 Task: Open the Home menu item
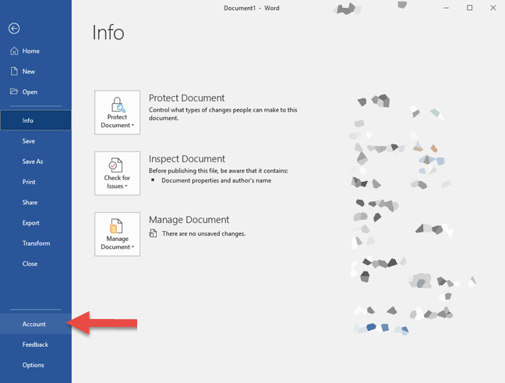[x=36, y=51]
